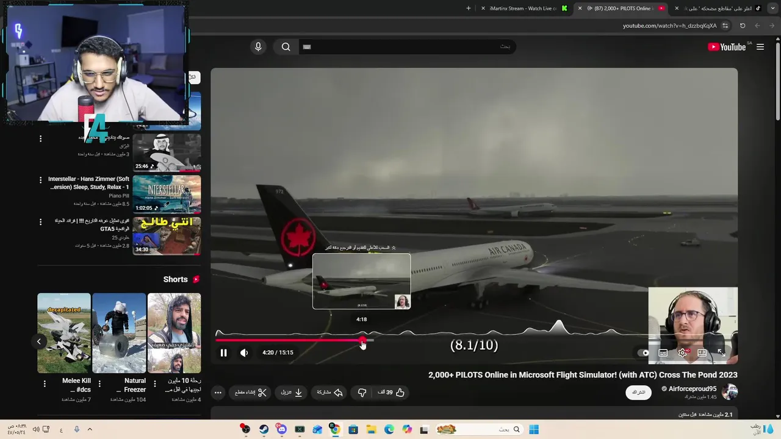Click the Airforceproud95 channel avatar
The height and width of the screenshot is (439, 781).
tap(730, 391)
